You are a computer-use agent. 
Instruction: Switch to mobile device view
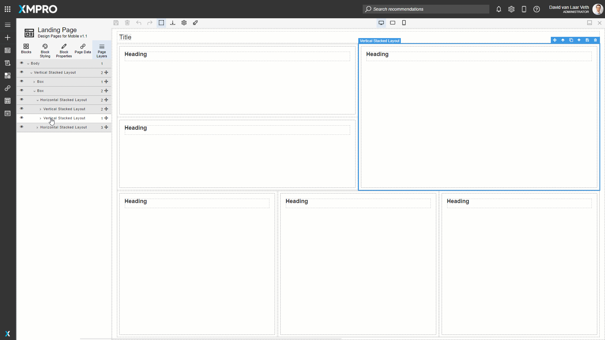(404, 23)
